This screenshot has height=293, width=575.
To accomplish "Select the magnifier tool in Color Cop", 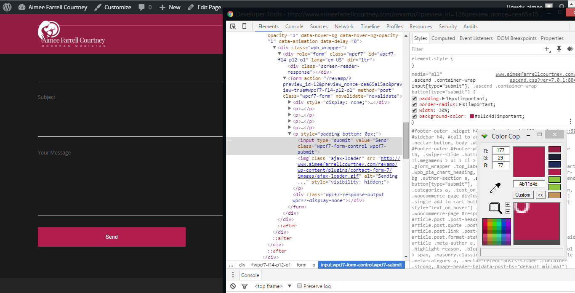I will [x=495, y=208].
